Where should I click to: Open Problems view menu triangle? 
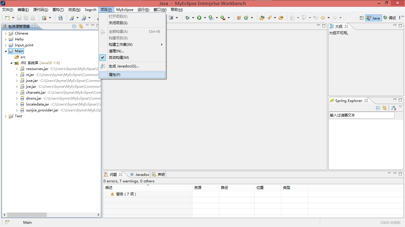coord(389,173)
